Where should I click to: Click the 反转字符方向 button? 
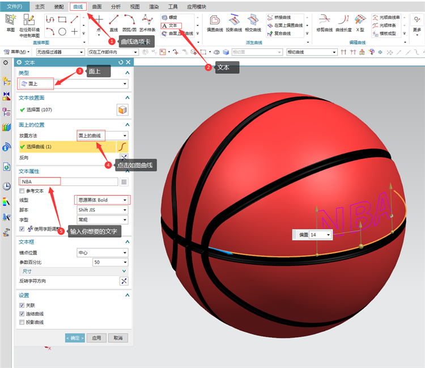tap(124, 281)
